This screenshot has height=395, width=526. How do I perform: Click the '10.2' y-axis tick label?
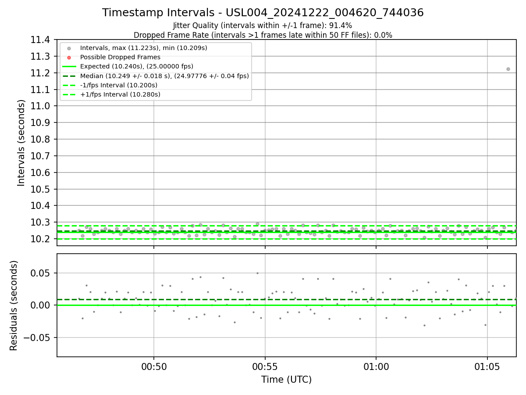pos(40,239)
